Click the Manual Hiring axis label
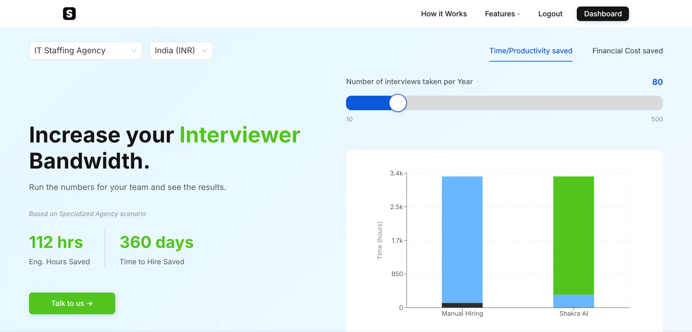The height and width of the screenshot is (332, 692). coord(462,314)
